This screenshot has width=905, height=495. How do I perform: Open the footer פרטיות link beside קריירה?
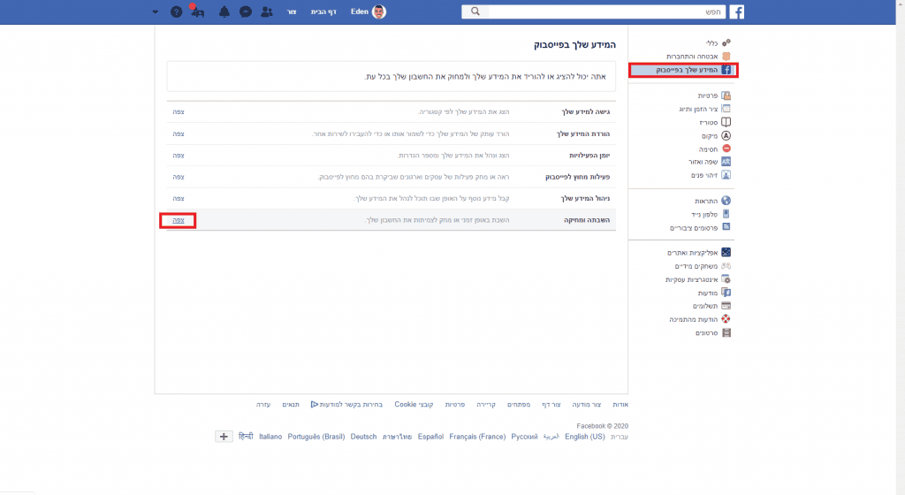tap(455, 405)
